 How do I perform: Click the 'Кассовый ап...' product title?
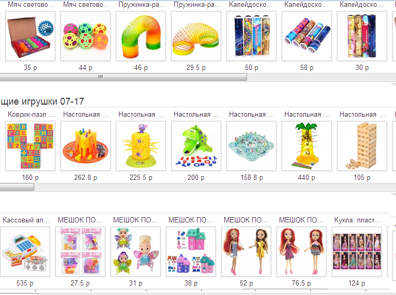click(x=26, y=220)
